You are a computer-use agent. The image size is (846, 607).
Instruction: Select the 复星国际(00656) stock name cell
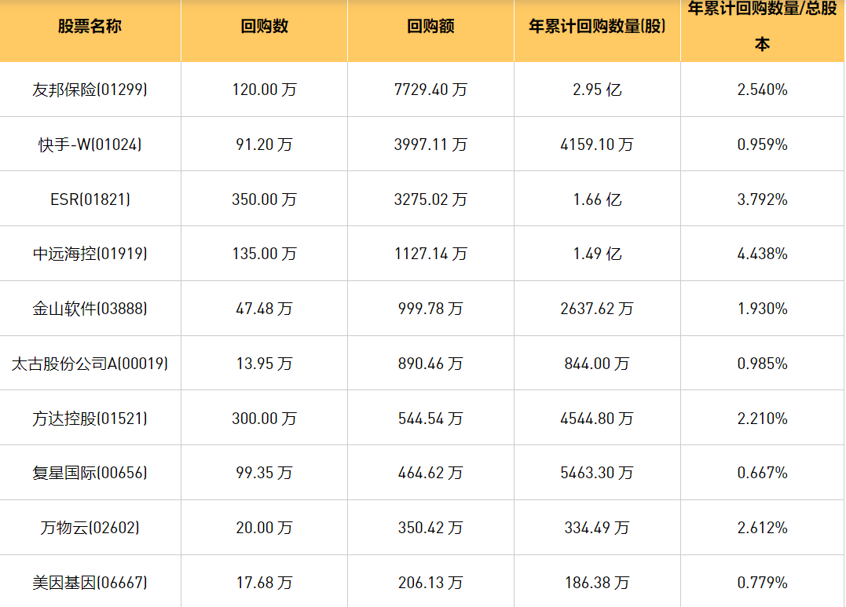[90, 474]
